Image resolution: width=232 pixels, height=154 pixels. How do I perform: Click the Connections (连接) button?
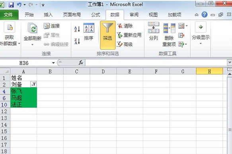52,26
